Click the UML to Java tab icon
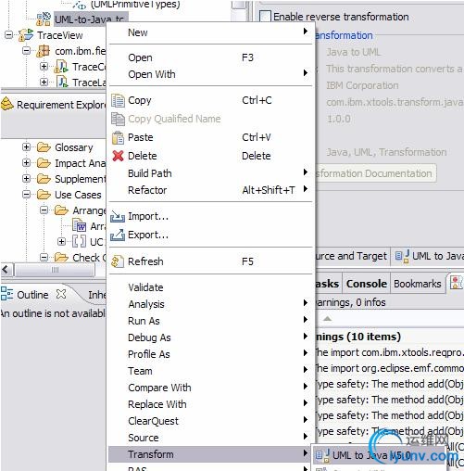 tap(403, 256)
